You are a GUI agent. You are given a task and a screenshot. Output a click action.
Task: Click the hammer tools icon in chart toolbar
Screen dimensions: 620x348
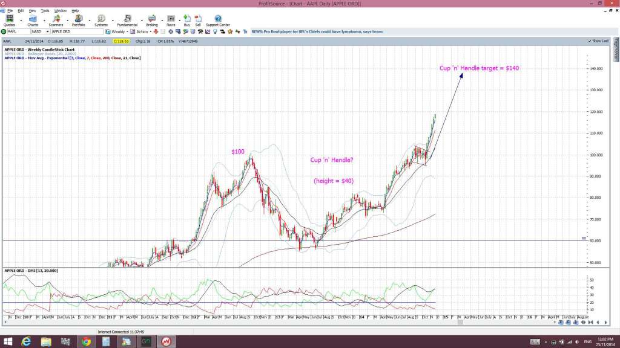(x=200, y=31)
